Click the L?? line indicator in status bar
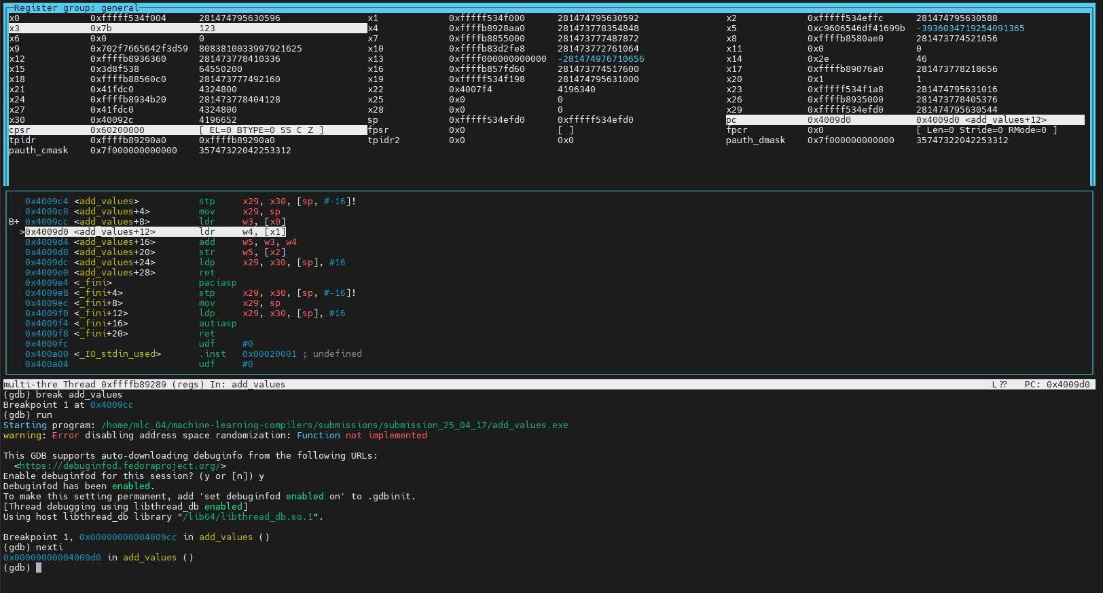 [x=1000, y=385]
